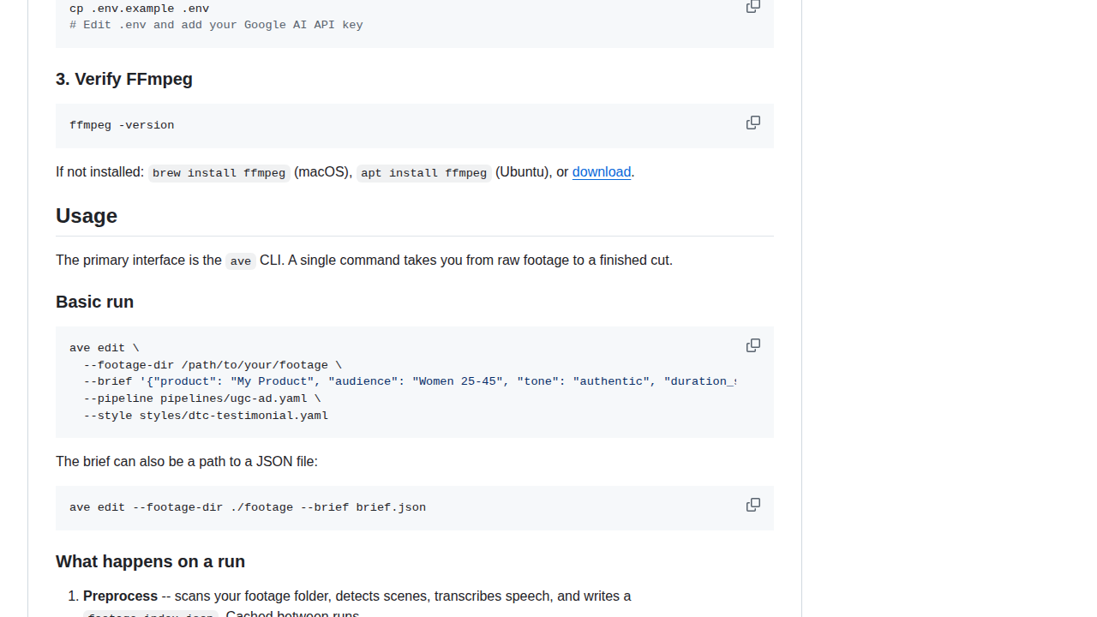
Task: Click the "What happens on a run" heading
Action: click(150, 561)
